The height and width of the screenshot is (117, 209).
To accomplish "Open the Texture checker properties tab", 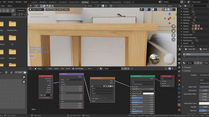I will point(179,110).
